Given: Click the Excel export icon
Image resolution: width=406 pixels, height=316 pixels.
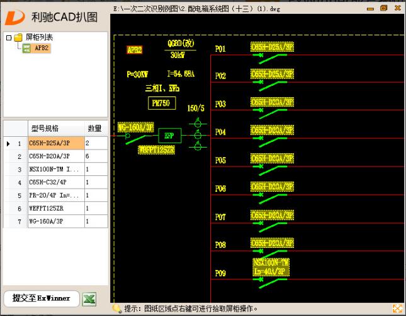Looking at the screenshot, I should point(89,299).
